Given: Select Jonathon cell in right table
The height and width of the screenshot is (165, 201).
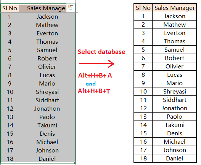Looking at the screenshot, I should (174, 108).
